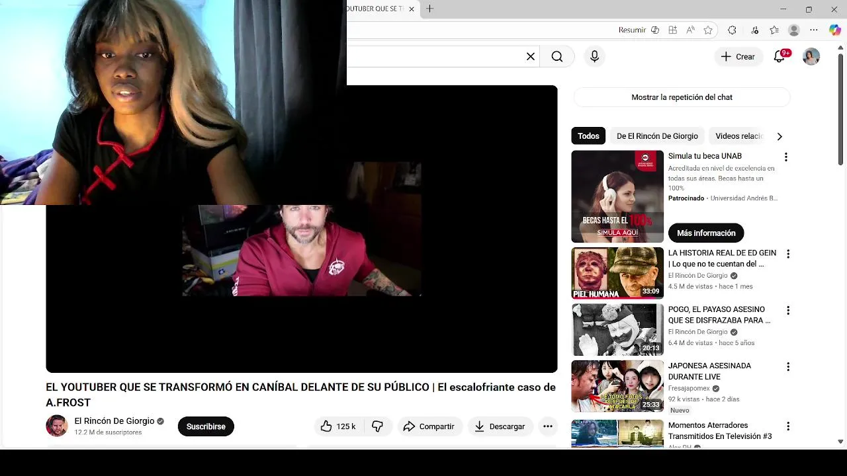The width and height of the screenshot is (847, 476).
Task: Restore down the browser window
Action: (x=809, y=9)
